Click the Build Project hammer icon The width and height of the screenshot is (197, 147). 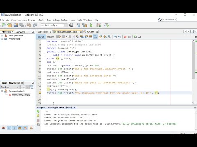(x=79, y=25)
